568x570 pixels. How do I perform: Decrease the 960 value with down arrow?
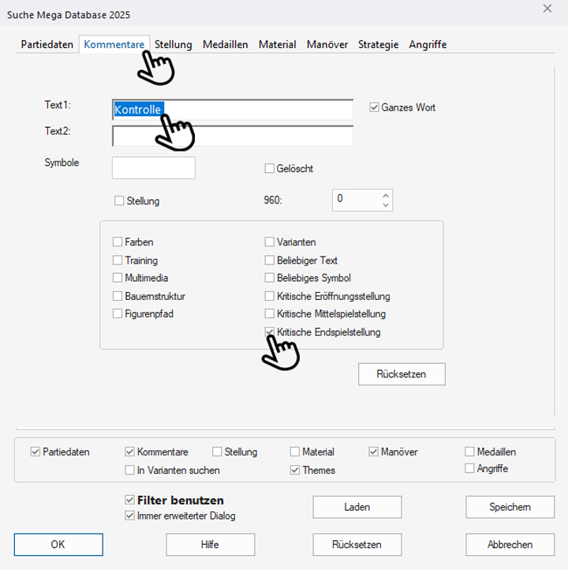click(385, 205)
